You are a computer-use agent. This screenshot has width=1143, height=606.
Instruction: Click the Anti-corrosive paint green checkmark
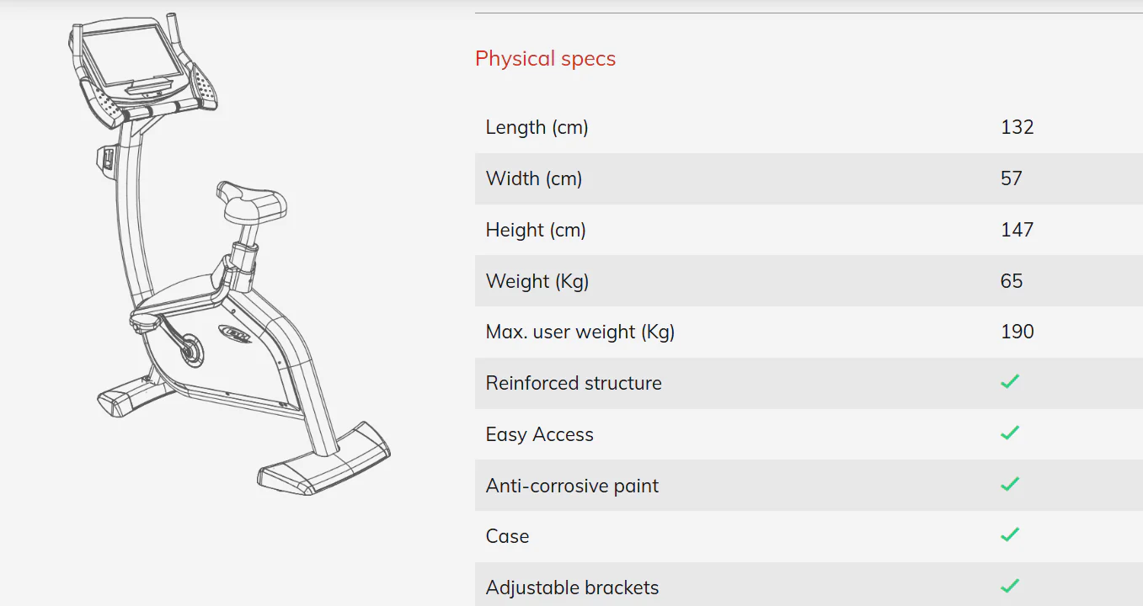tap(1010, 485)
